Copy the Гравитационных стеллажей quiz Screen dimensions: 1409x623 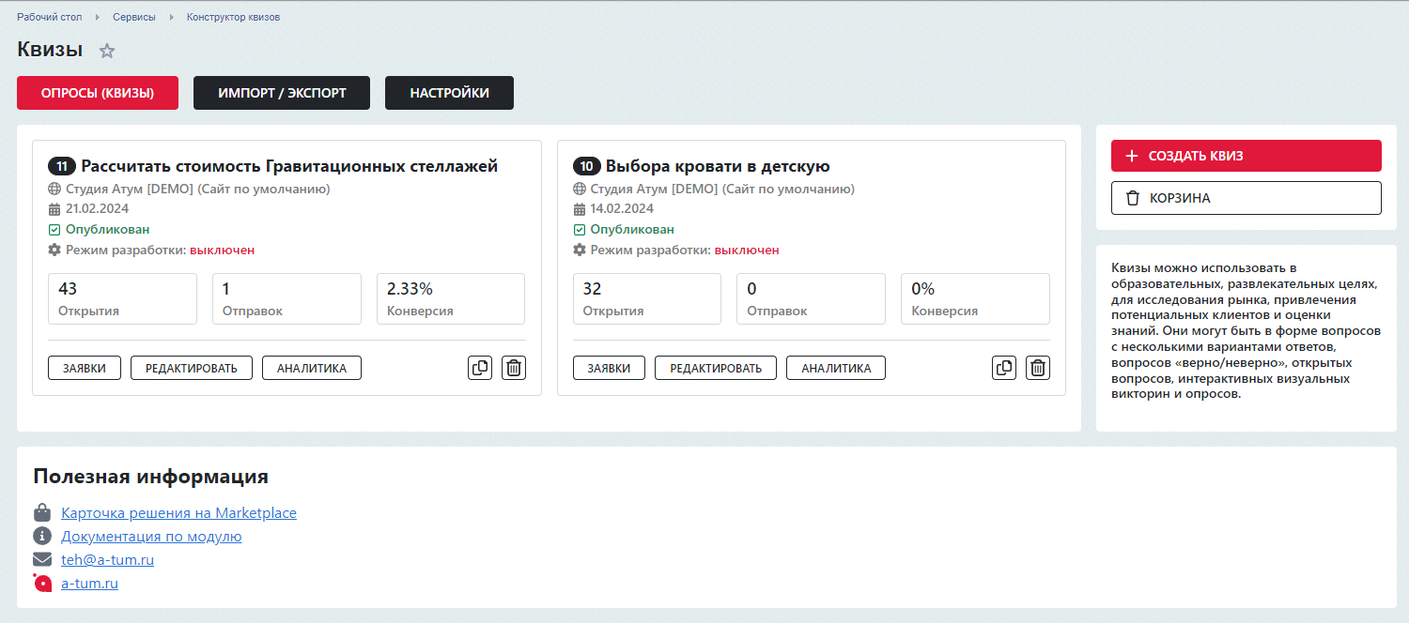point(480,368)
